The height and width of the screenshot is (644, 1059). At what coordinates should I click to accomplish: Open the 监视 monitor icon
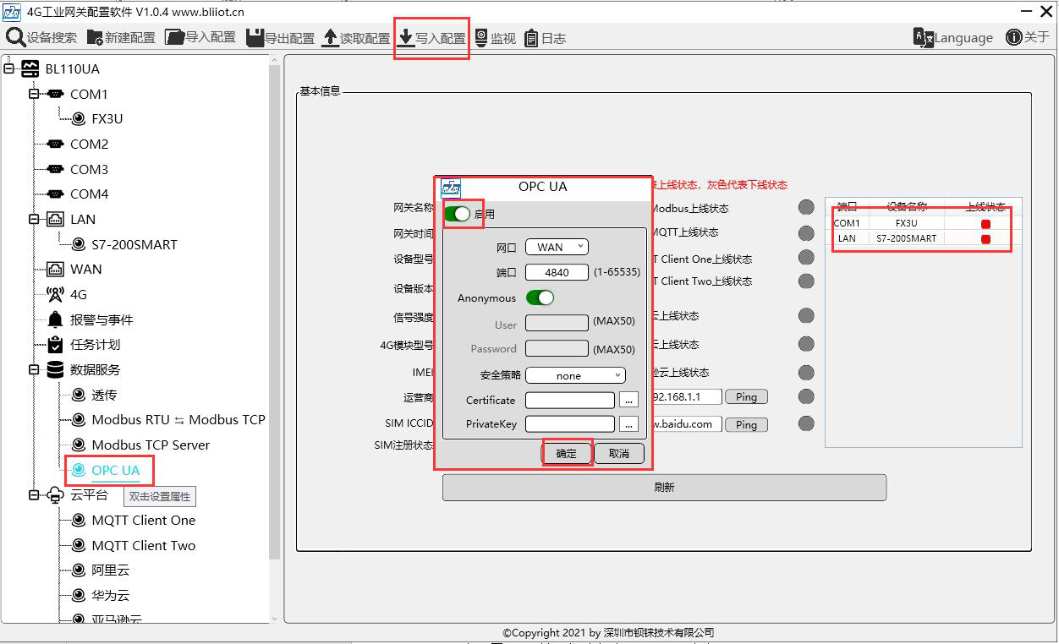481,38
